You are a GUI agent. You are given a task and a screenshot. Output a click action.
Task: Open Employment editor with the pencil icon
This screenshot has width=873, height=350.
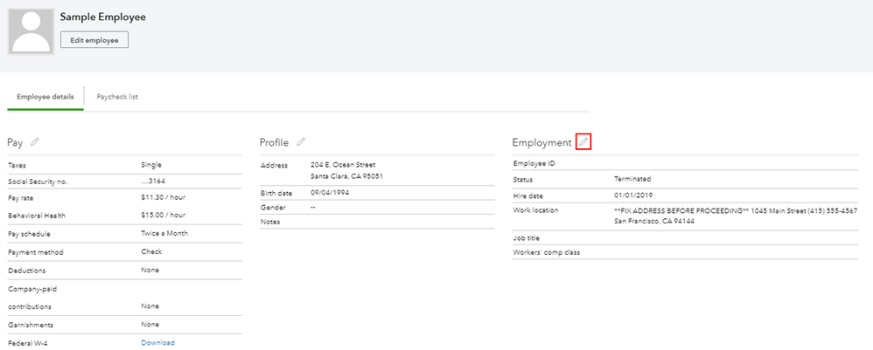583,141
